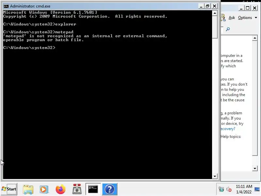
Task: Click Help window scrollbar down arrow
Action: (x=255, y=168)
